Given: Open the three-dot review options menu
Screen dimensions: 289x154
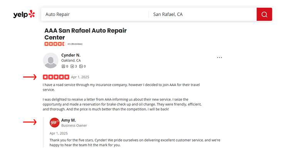Looking at the screenshot, I should coord(220,57).
